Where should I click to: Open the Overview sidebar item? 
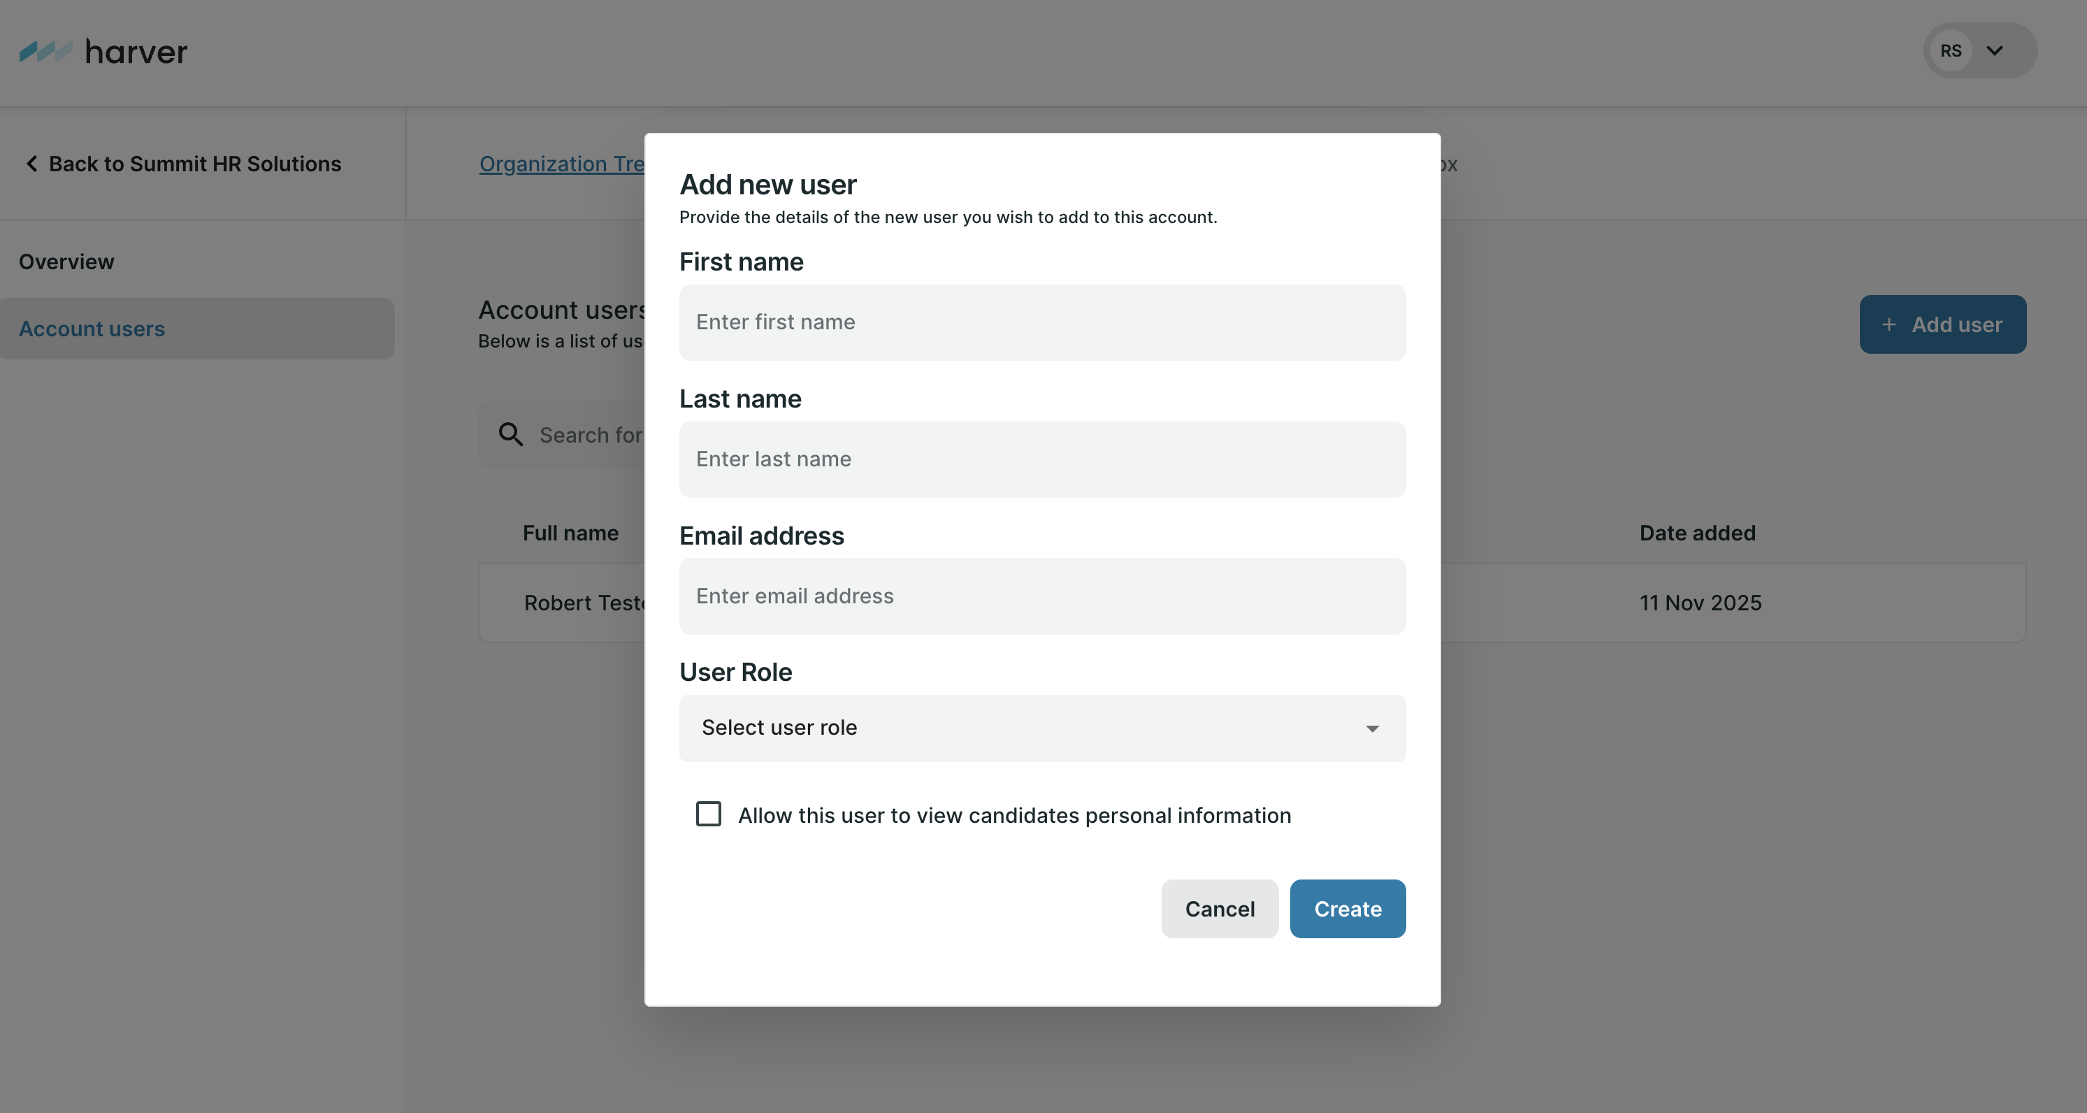point(66,262)
